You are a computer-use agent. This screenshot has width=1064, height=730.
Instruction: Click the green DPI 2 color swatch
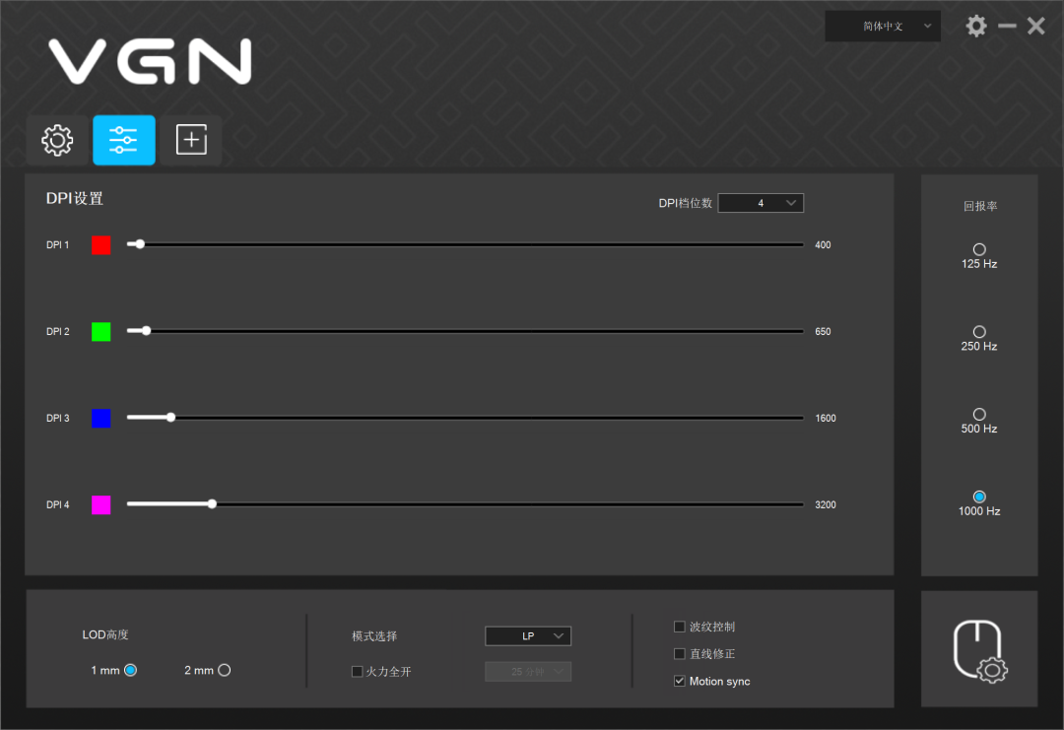(101, 332)
